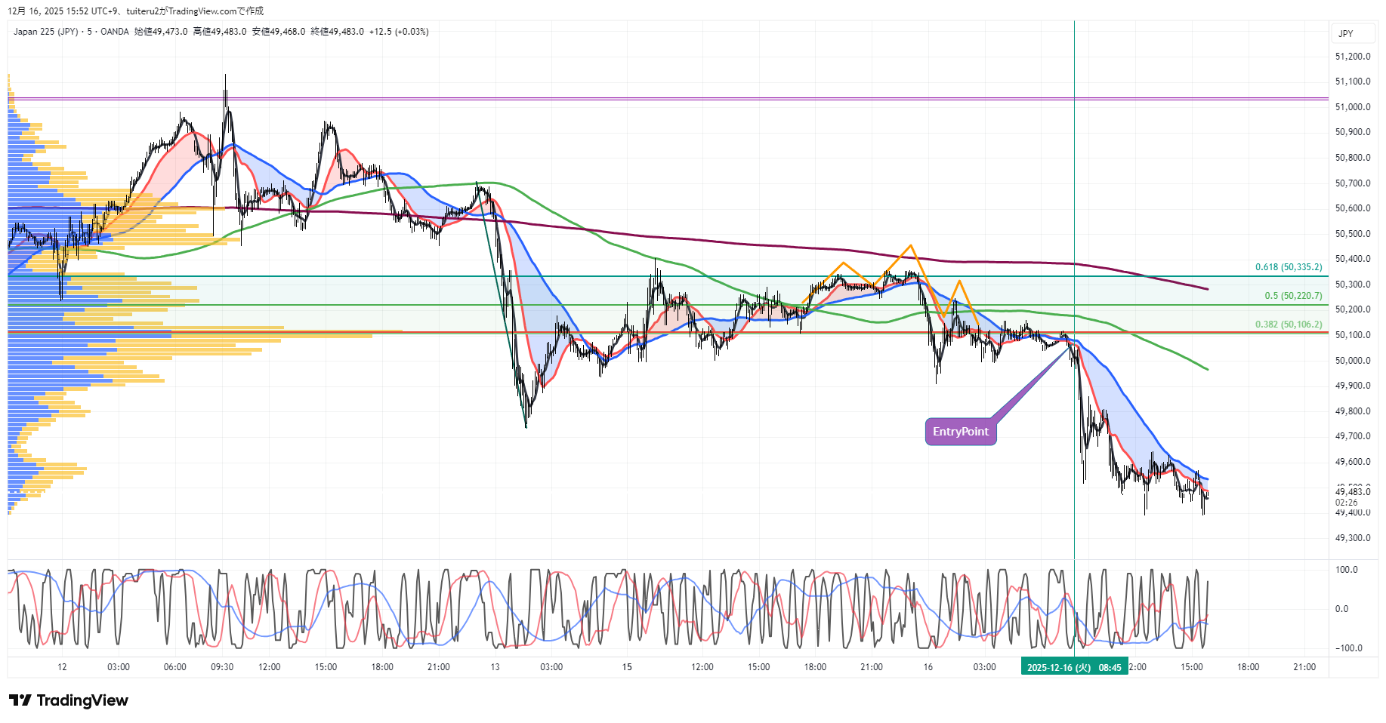Click the 50,500.0 price axis label
The height and width of the screenshot is (723, 1386).
click(x=1352, y=234)
